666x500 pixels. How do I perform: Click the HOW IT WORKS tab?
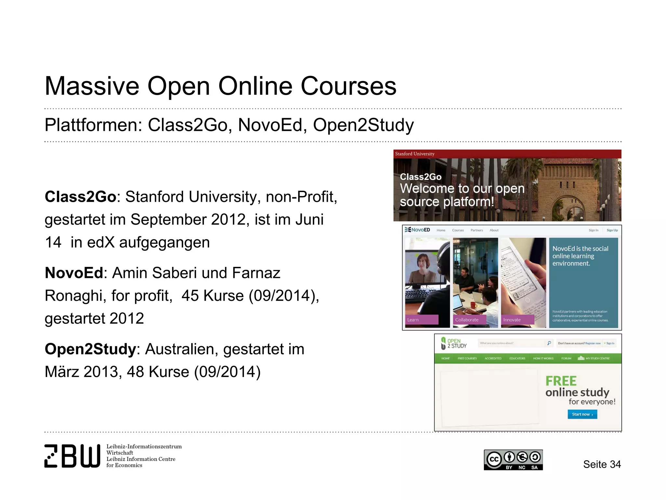coord(543,358)
